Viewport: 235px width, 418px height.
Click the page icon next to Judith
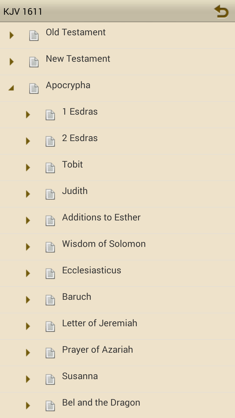(50, 194)
